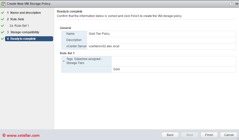Cancel the storage policy wizard
239x140 pixels.
tap(228, 135)
